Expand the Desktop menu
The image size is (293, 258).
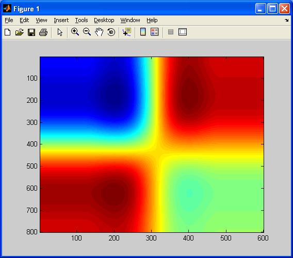point(104,20)
